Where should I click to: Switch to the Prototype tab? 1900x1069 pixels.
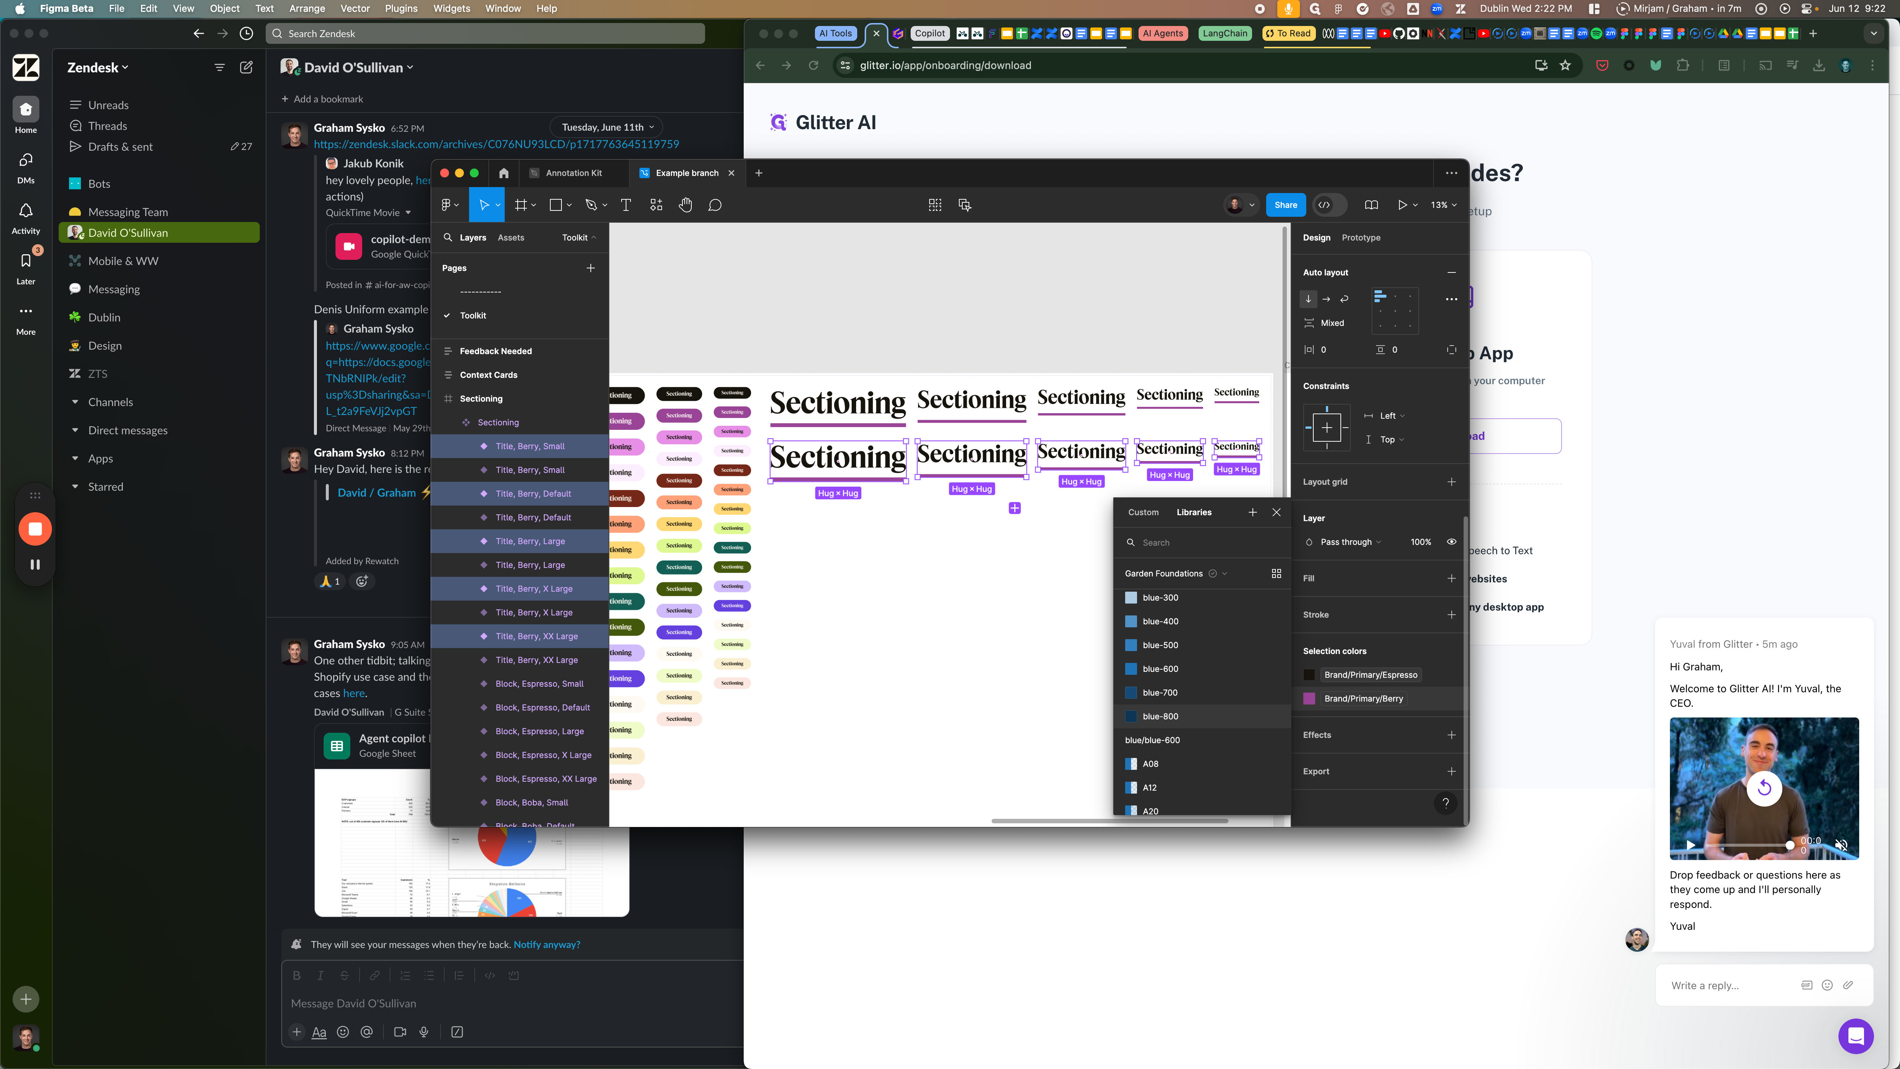point(1361,238)
